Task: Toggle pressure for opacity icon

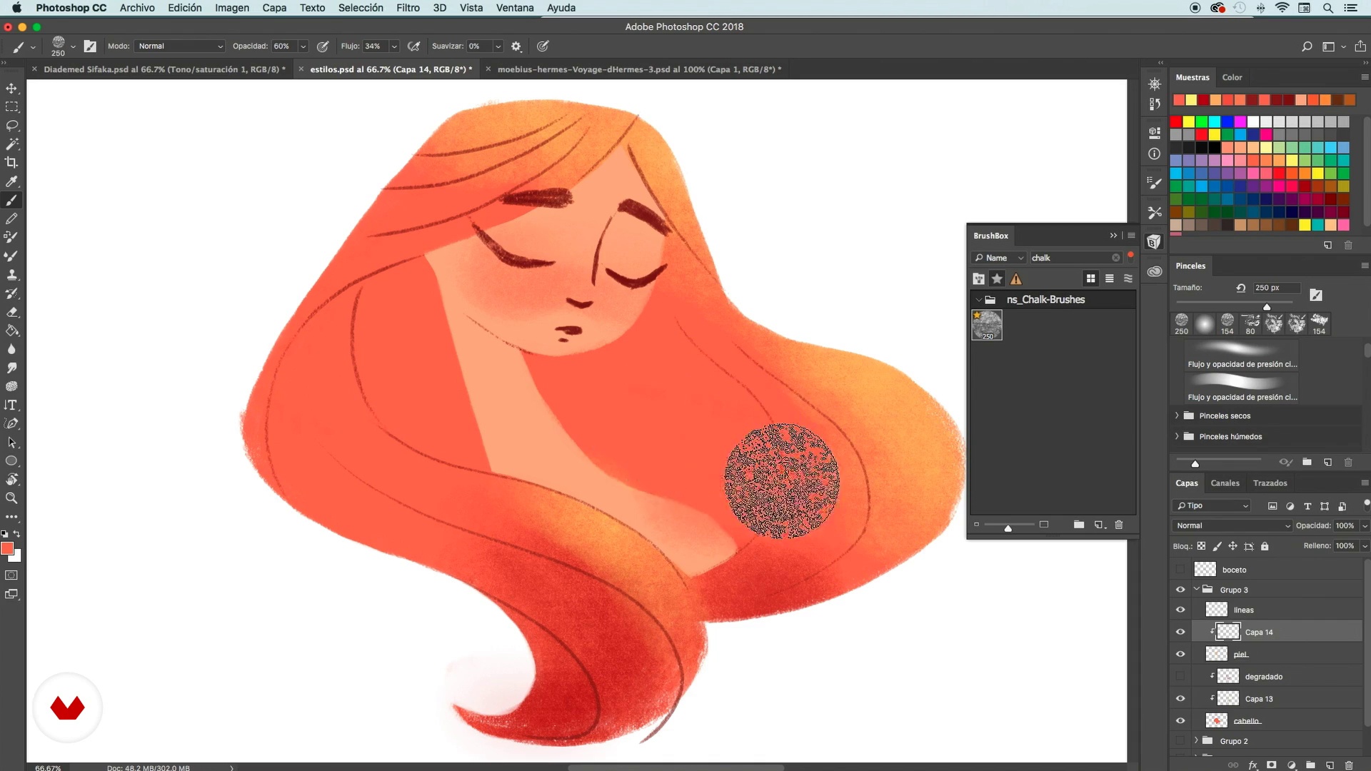Action: coord(323,46)
